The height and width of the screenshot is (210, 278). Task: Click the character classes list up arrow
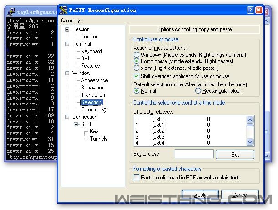coord(250,120)
